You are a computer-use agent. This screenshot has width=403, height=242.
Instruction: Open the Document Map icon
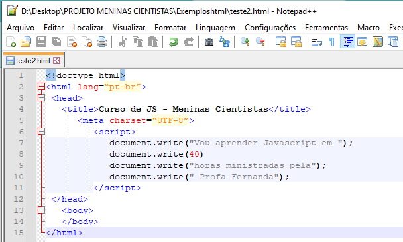click(378, 42)
